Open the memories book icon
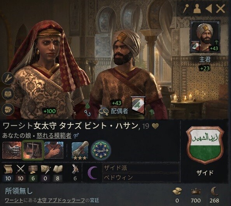The height and width of the screenshot is (206, 231). tap(8, 94)
